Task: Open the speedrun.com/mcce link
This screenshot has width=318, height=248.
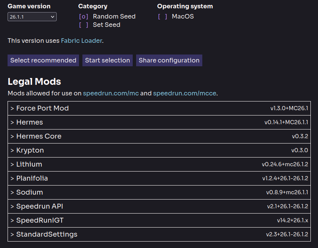Action: 185,93
